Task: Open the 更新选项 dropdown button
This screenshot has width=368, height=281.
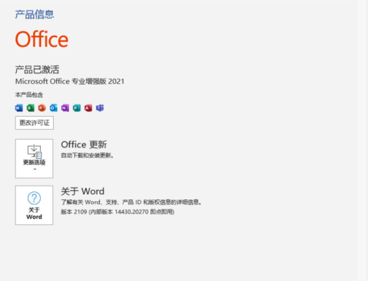Action: 34,159
